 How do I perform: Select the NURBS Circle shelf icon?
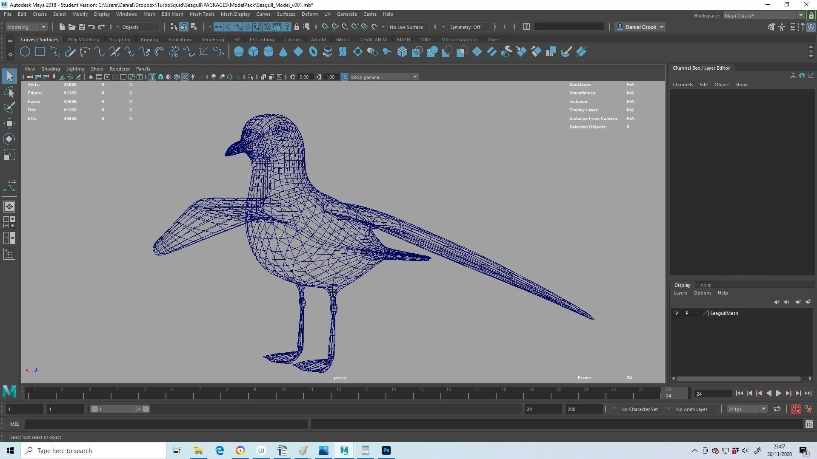pos(25,52)
